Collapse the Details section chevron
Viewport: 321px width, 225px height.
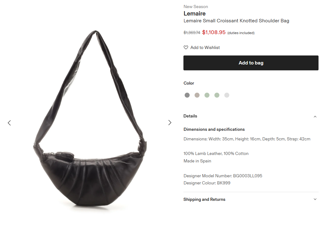click(x=315, y=117)
